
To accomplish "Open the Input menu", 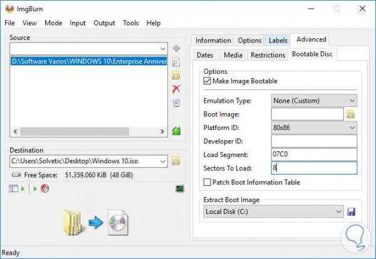I will point(78,23).
